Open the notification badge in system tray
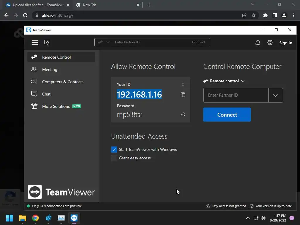Viewport: 300px width, 225px height. 292,218
